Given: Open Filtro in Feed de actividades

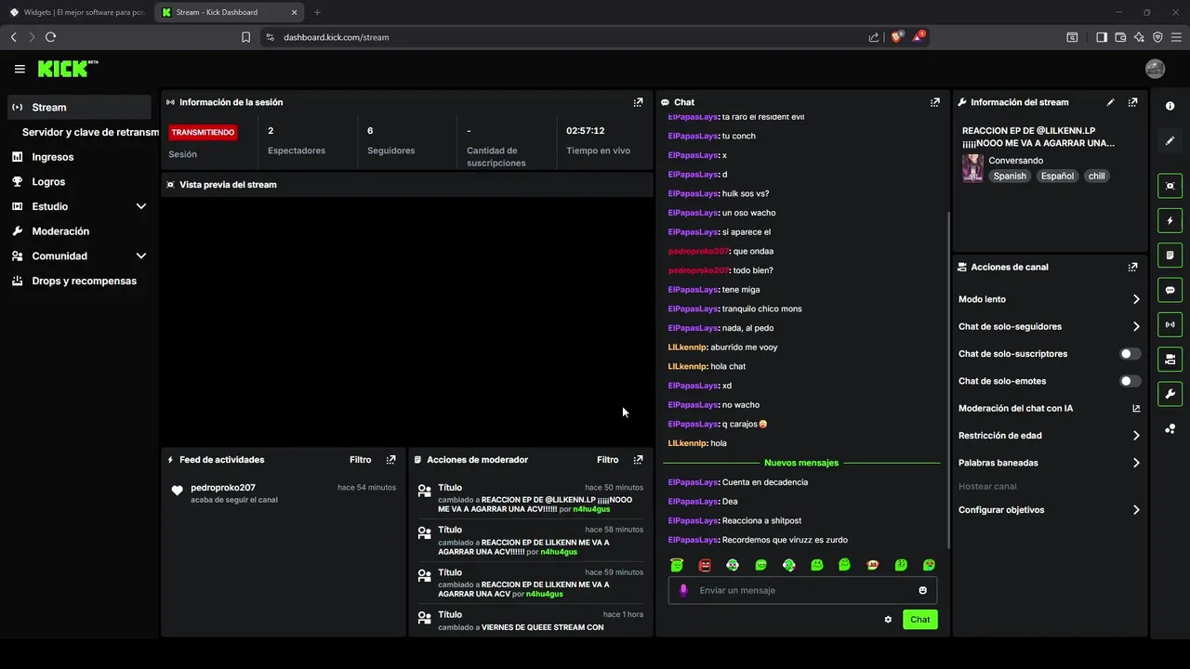Looking at the screenshot, I should coord(360,460).
